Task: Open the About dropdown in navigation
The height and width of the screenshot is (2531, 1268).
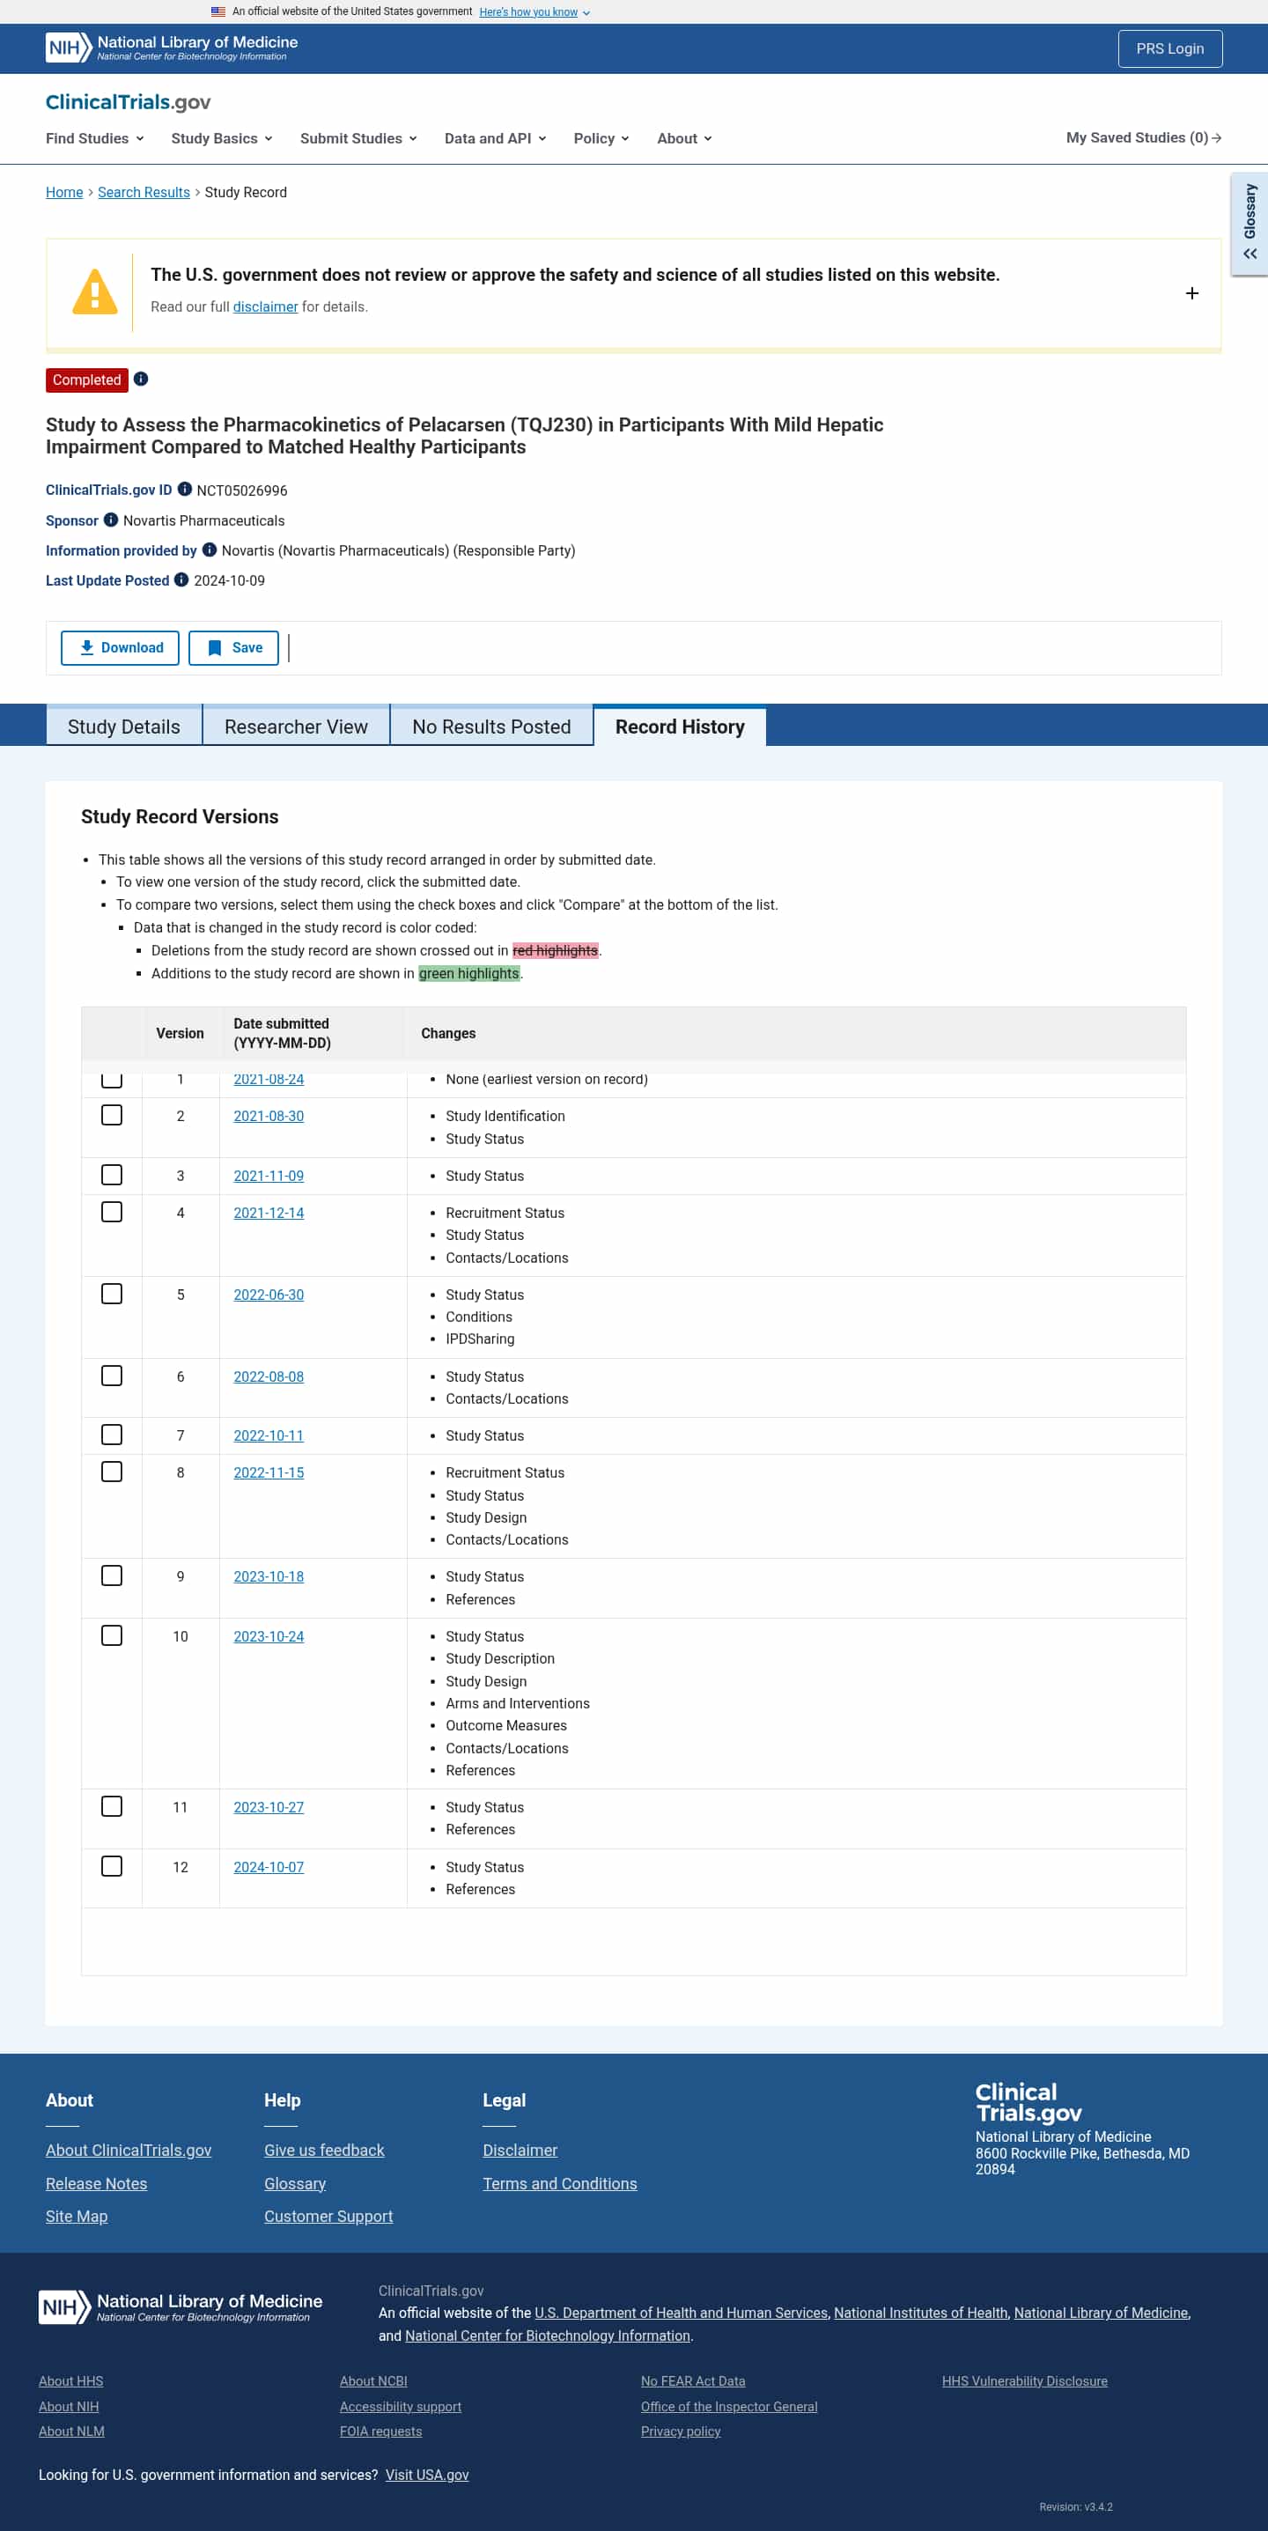Action: click(684, 138)
